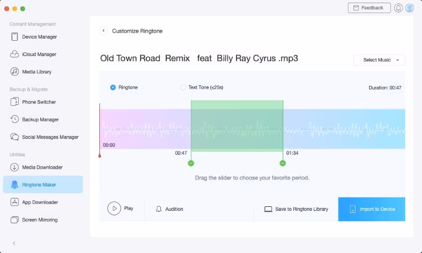
Task: Open App Downloader in the sidebar
Action: (40, 202)
